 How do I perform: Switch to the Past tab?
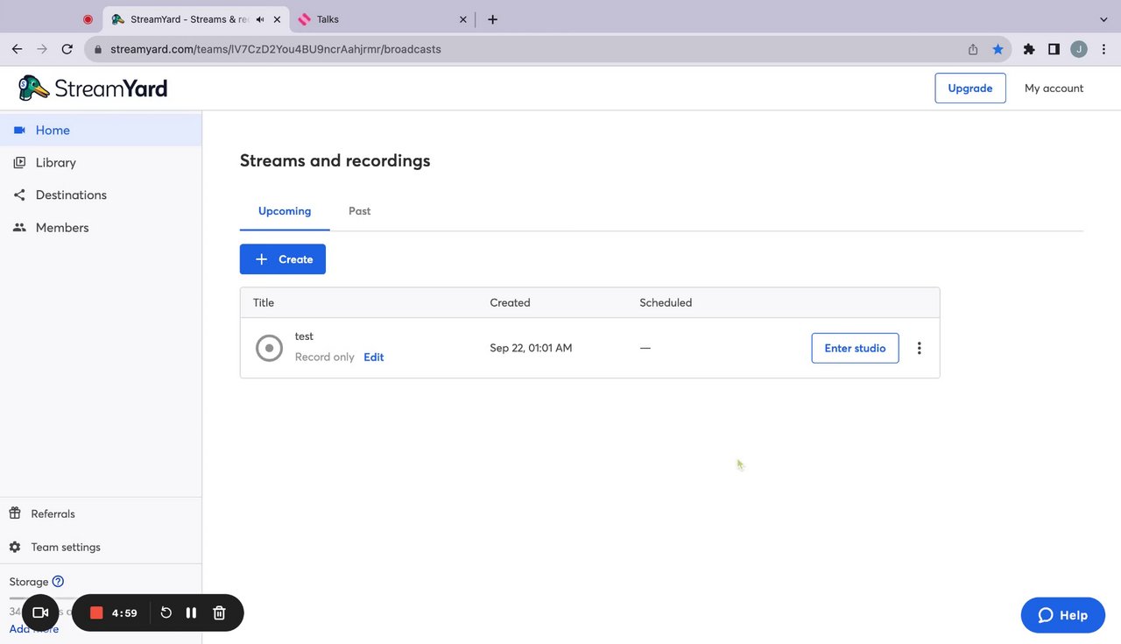point(359,211)
